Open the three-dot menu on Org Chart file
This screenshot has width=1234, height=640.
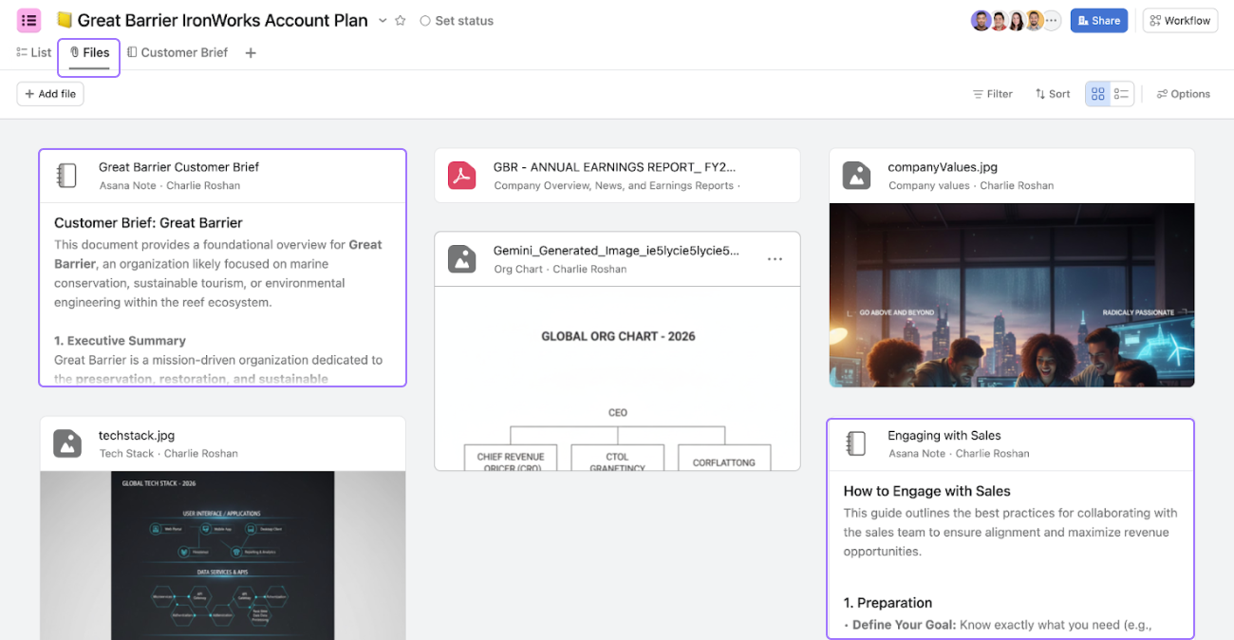(x=775, y=259)
